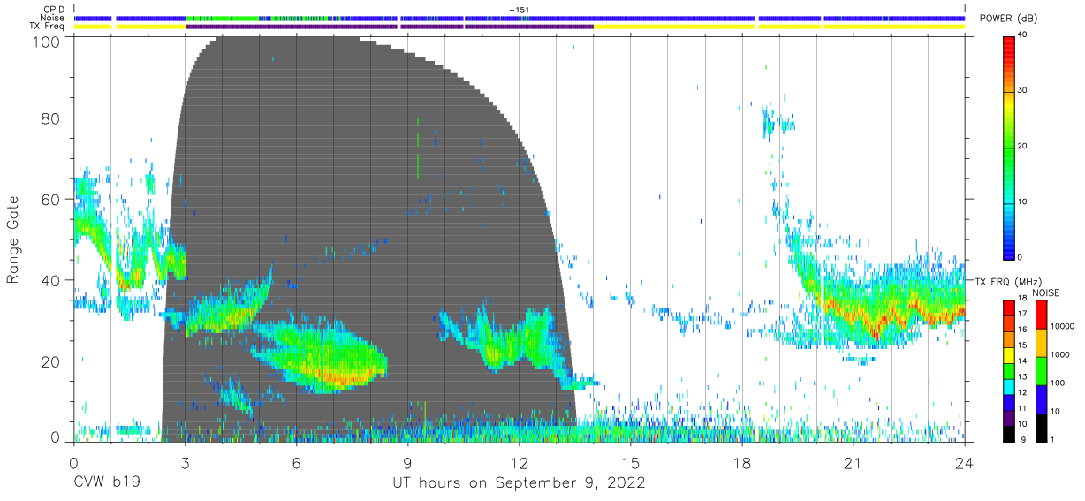Click the 'CVW b19' label
Viewport: 1085px width, 501px height.
(106, 484)
